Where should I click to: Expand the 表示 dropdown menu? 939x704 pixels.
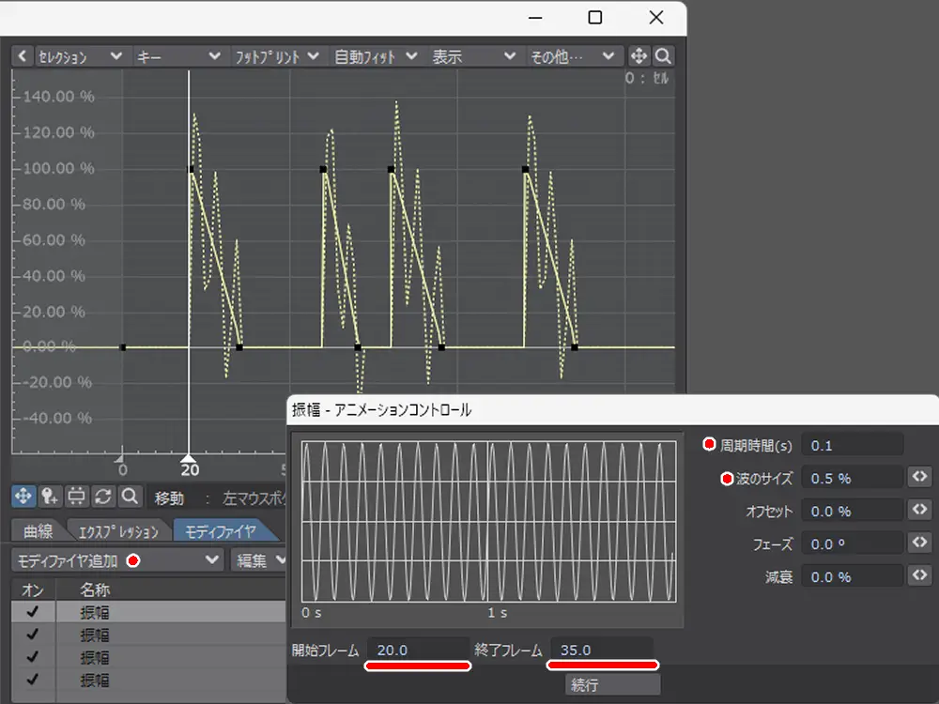tap(473, 56)
